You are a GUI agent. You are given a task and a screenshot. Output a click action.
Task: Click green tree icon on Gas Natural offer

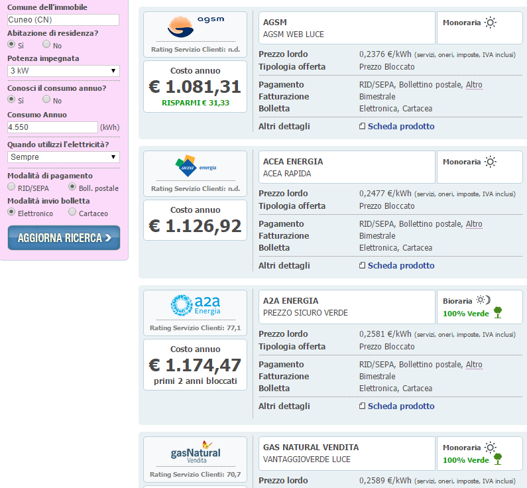pos(498,459)
